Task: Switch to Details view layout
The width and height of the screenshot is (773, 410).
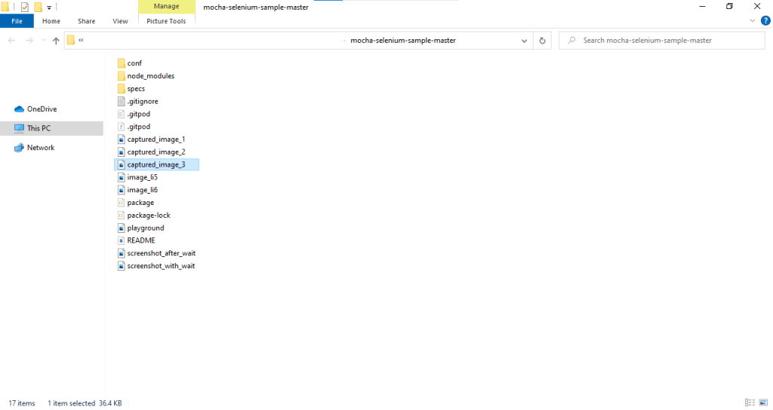Action: pyautogui.click(x=750, y=402)
